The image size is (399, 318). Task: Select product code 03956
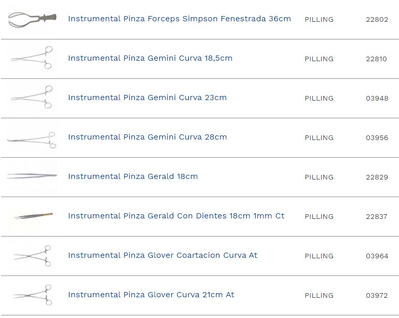[377, 138]
